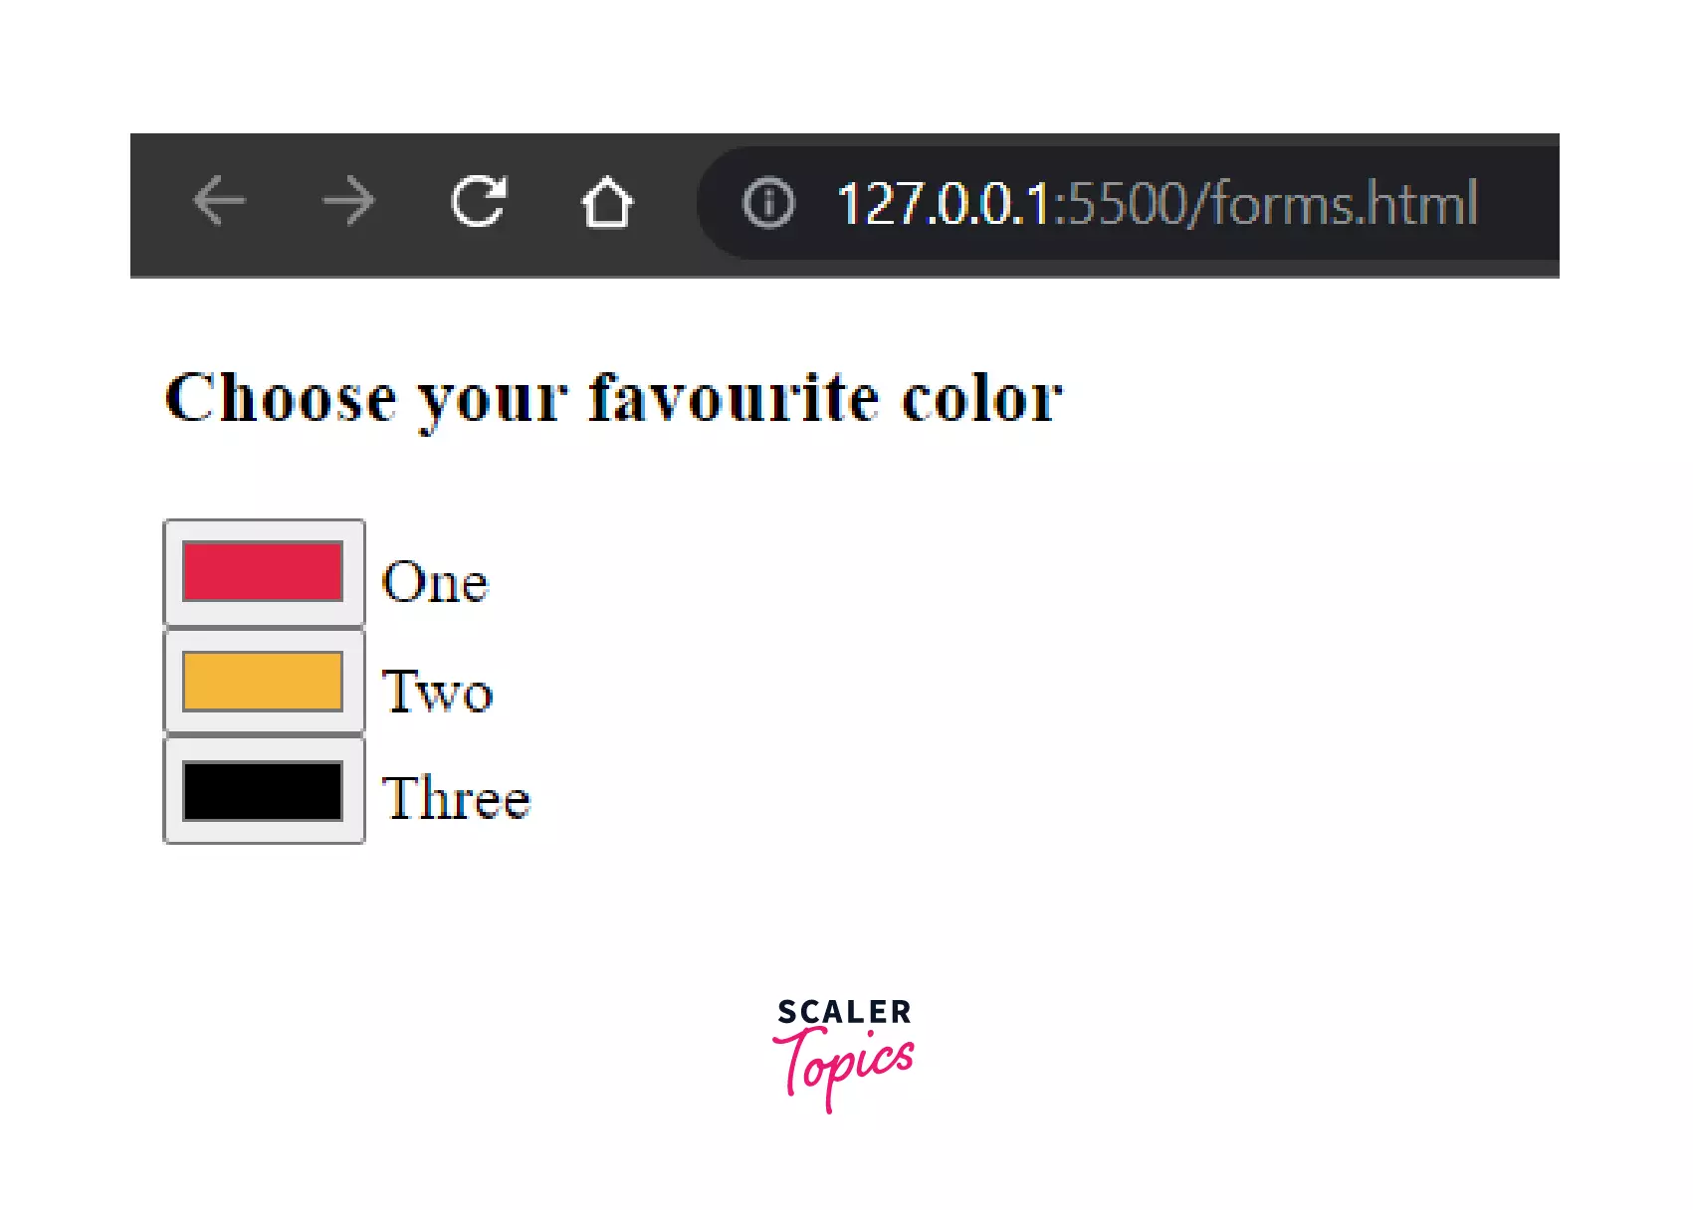Click the label "Two"

(x=438, y=692)
